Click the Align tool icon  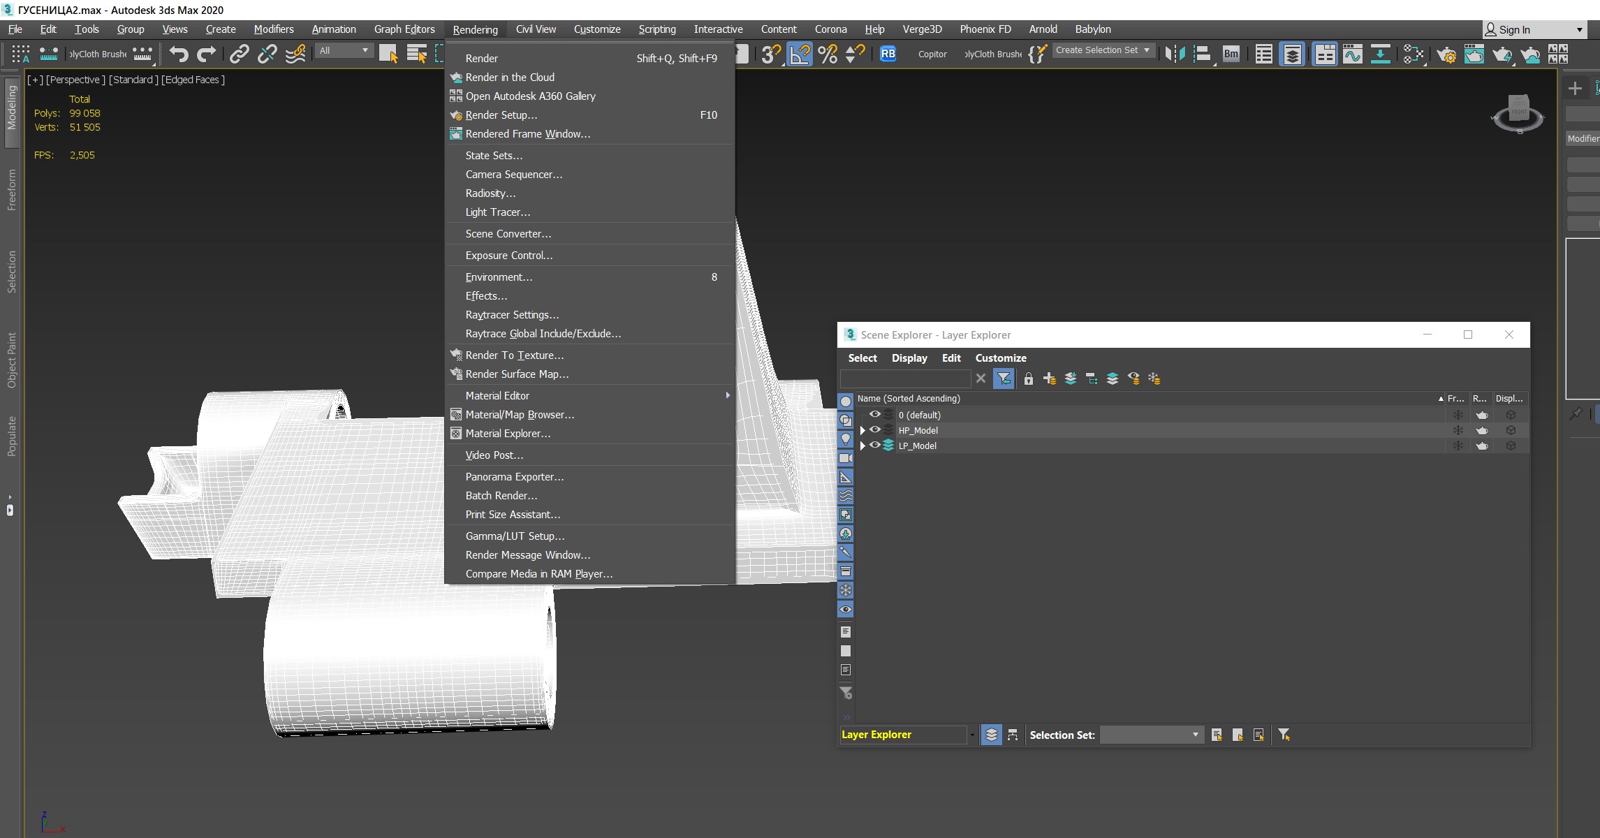[1203, 54]
